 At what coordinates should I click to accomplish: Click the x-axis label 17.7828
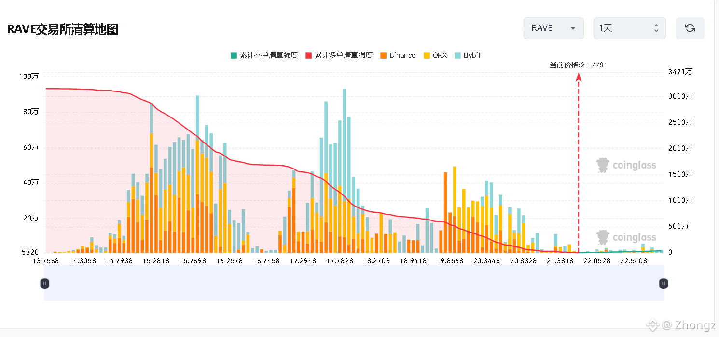pyautogui.click(x=340, y=261)
